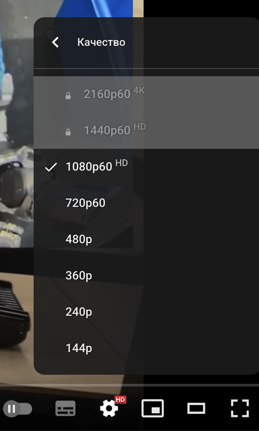Viewport: 259px width, 431px height.
Task: Enter fullscreen using the corner brackets icon
Action: click(x=240, y=408)
